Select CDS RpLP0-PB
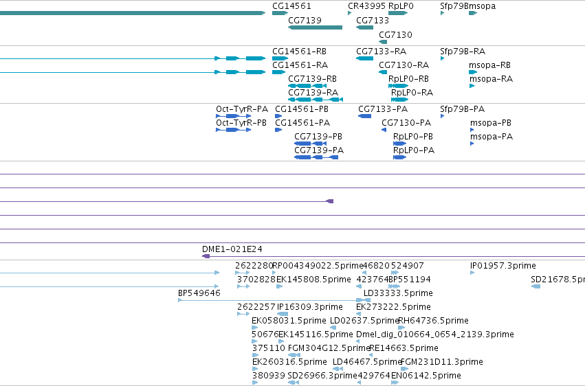The height and width of the screenshot is (386, 585). (x=413, y=137)
